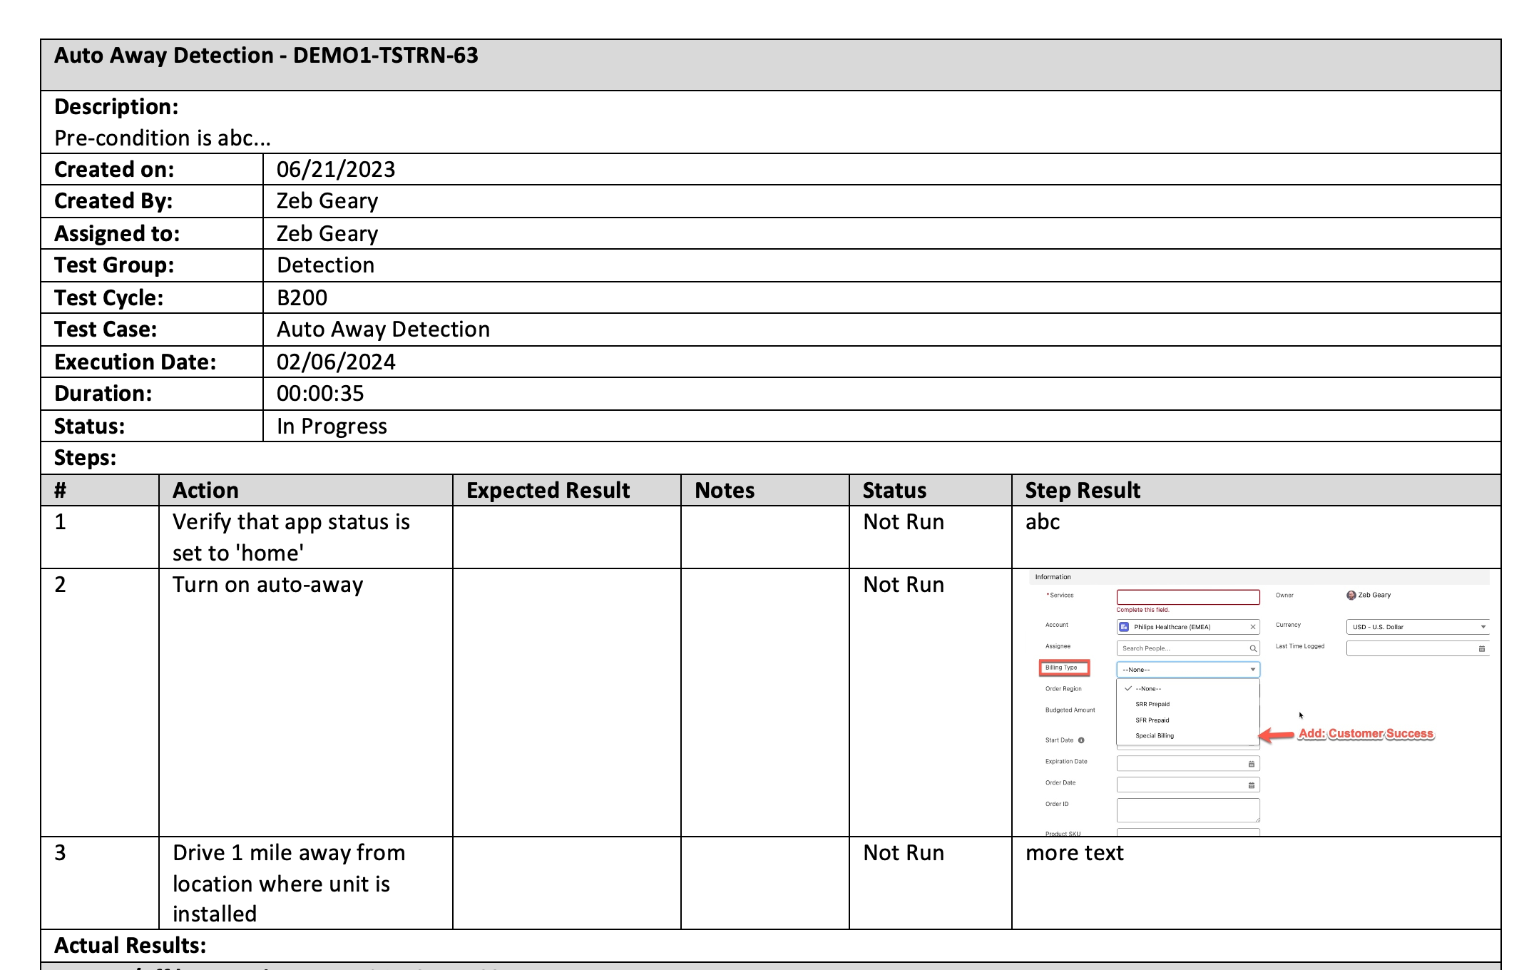Click the title 'Auto Away Detection - DEMO1-TSTRN-63'

266,56
